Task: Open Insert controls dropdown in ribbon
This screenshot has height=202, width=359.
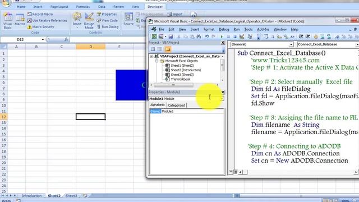Action: point(77,20)
